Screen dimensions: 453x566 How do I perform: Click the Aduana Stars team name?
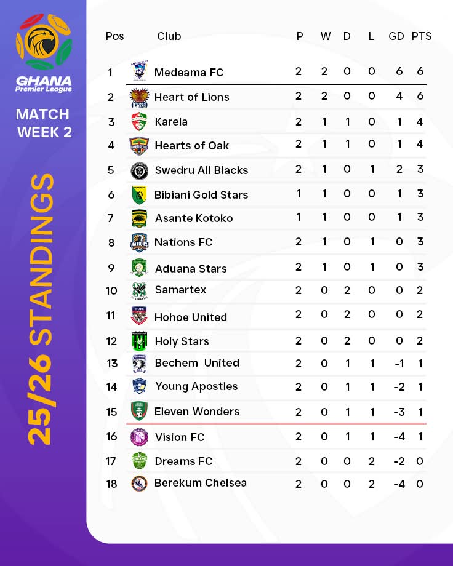pos(190,268)
